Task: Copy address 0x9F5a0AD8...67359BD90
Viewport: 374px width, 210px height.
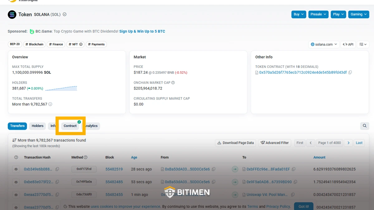Action: coord(295,182)
